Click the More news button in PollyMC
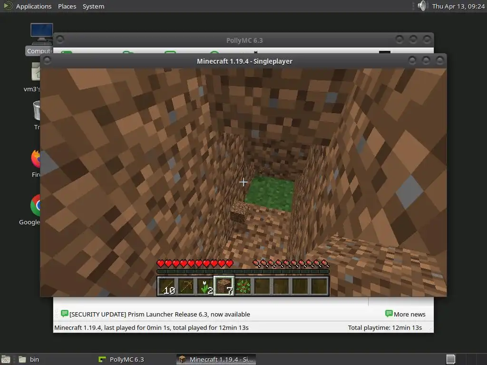Screen dimensions: 487x365 point(405,314)
